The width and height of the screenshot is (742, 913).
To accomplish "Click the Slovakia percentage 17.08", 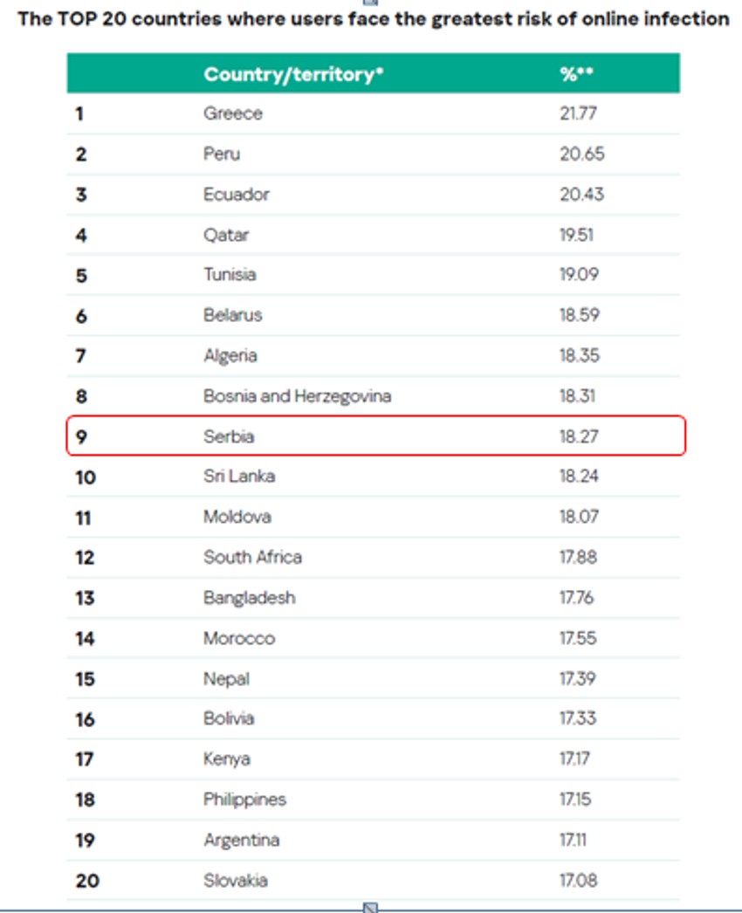I will tap(578, 880).
